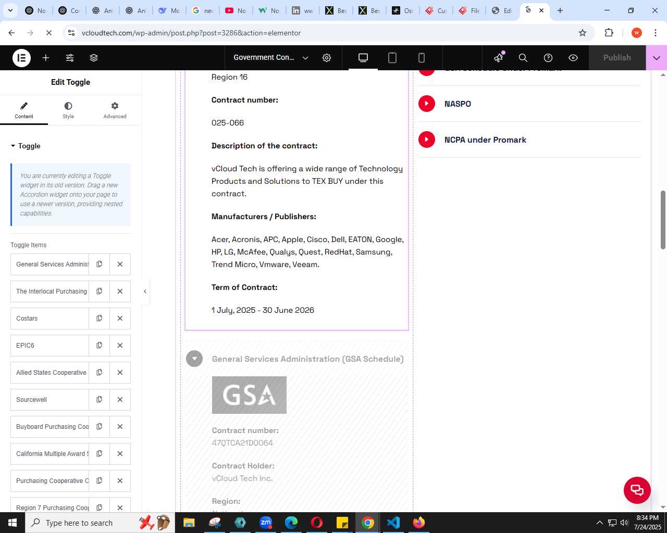667x533 pixels.
Task: Duplicate the EPIC6 toggle item
Action: tap(99, 346)
